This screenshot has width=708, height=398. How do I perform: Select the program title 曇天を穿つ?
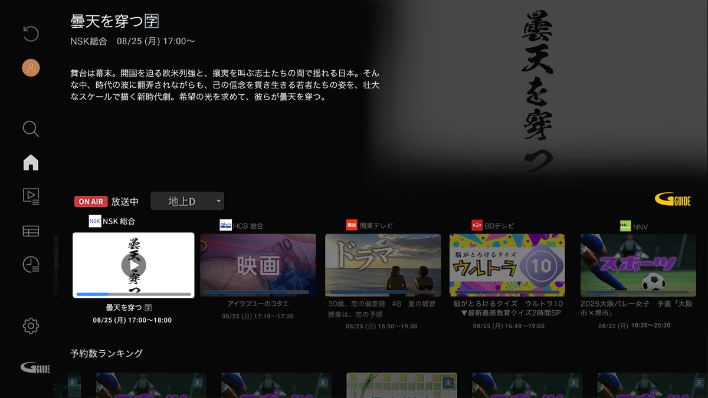tap(129, 308)
